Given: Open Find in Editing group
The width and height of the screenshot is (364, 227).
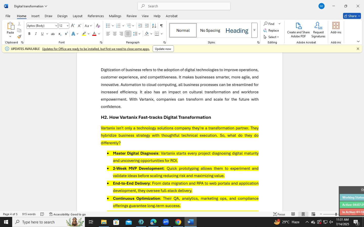Looking at the screenshot, I should pyautogui.click(x=269, y=24).
